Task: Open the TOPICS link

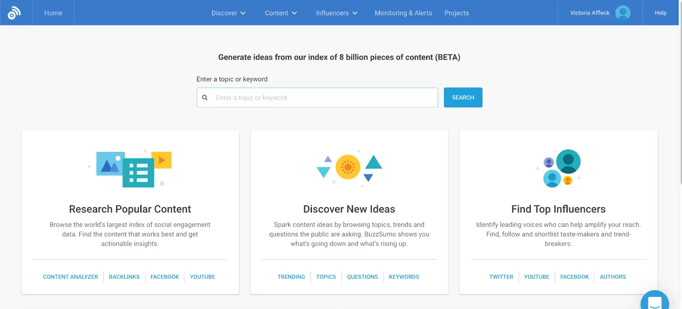Action: pos(326,277)
